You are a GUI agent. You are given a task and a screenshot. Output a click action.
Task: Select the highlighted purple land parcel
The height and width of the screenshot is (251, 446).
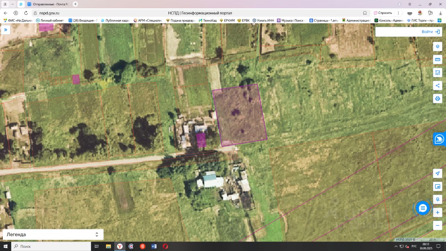tap(240, 115)
